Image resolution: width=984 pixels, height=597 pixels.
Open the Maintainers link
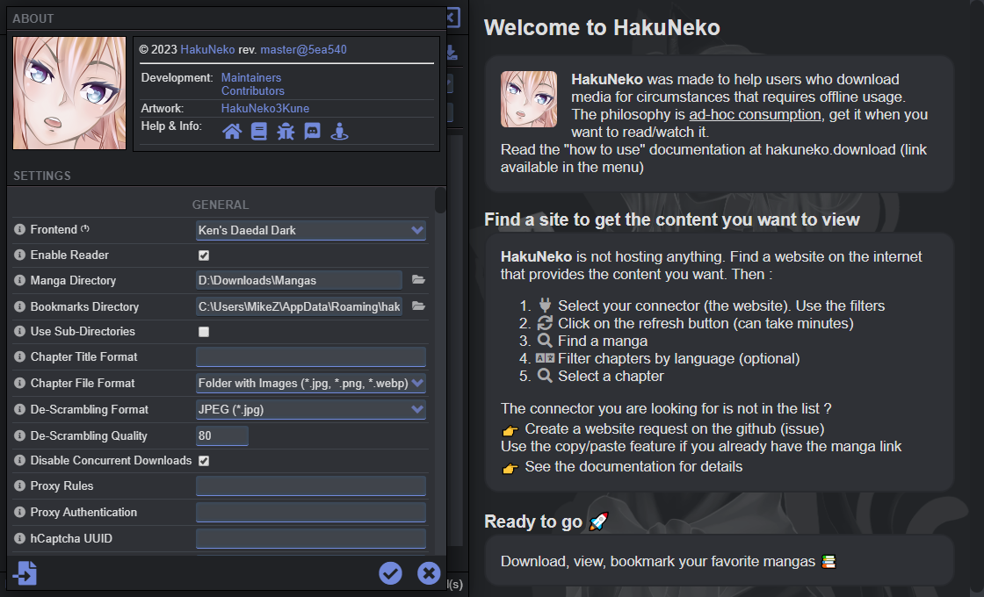pos(251,77)
